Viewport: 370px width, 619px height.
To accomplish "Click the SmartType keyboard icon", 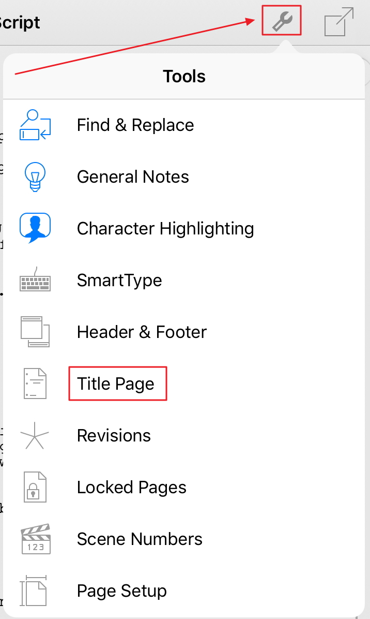I will click(x=35, y=280).
